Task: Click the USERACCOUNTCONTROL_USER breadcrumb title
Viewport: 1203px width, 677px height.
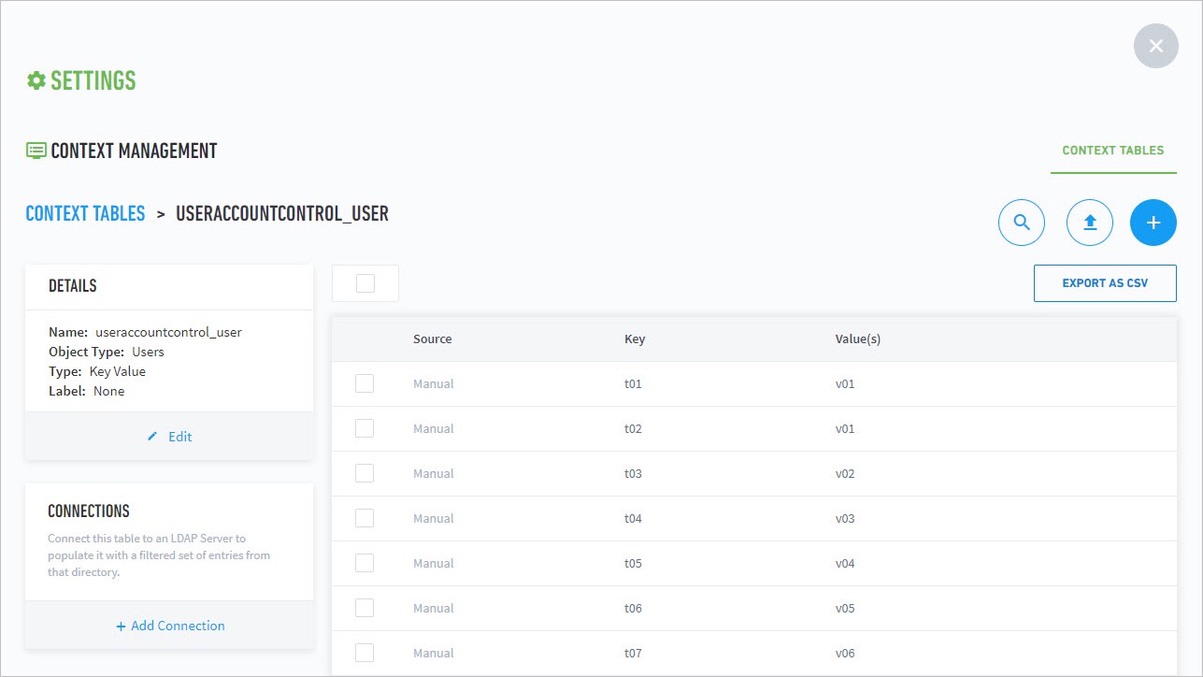Action: pyautogui.click(x=282, y=213)
